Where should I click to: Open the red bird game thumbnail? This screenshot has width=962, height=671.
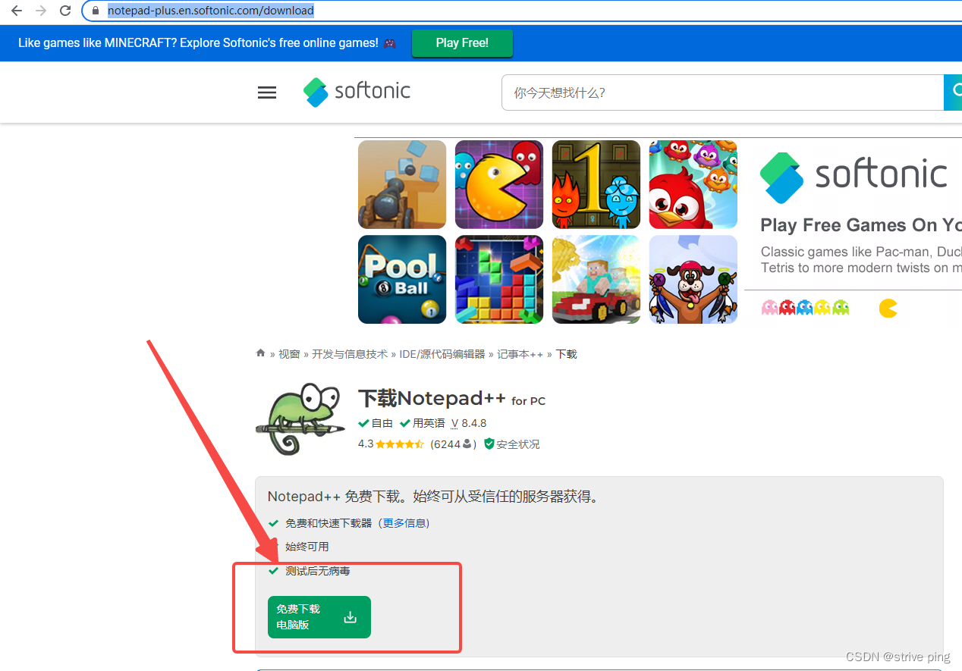(693, 184)
